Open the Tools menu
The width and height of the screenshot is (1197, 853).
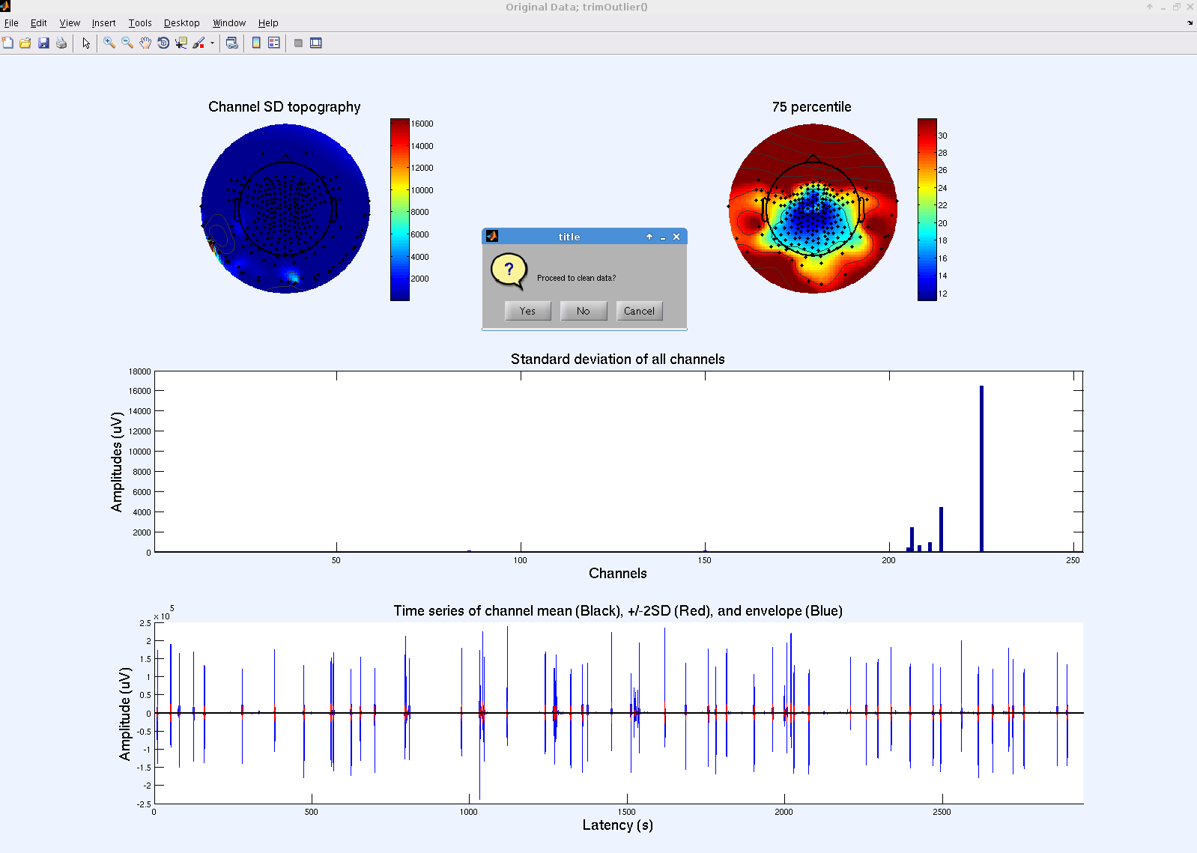(x=139, y=23)
